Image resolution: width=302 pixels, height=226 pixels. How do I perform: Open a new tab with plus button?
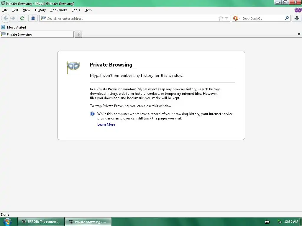pos(78,34)
